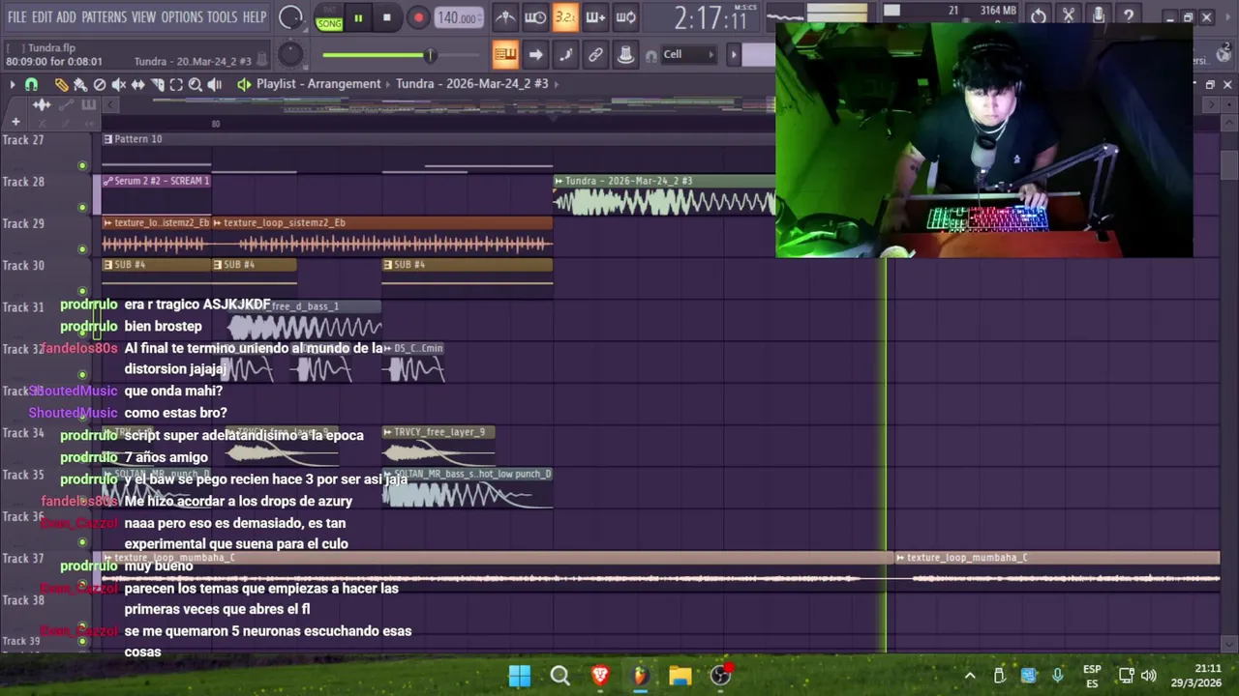This screenshot has width=1239, height=696.
Task: Select the playlist delete tool
Action: pyautogui.click(x=99, y=84)
